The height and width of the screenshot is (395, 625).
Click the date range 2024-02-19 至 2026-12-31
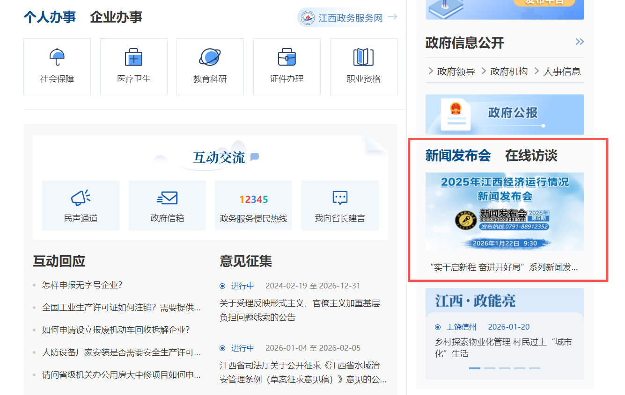click(313, 286)
